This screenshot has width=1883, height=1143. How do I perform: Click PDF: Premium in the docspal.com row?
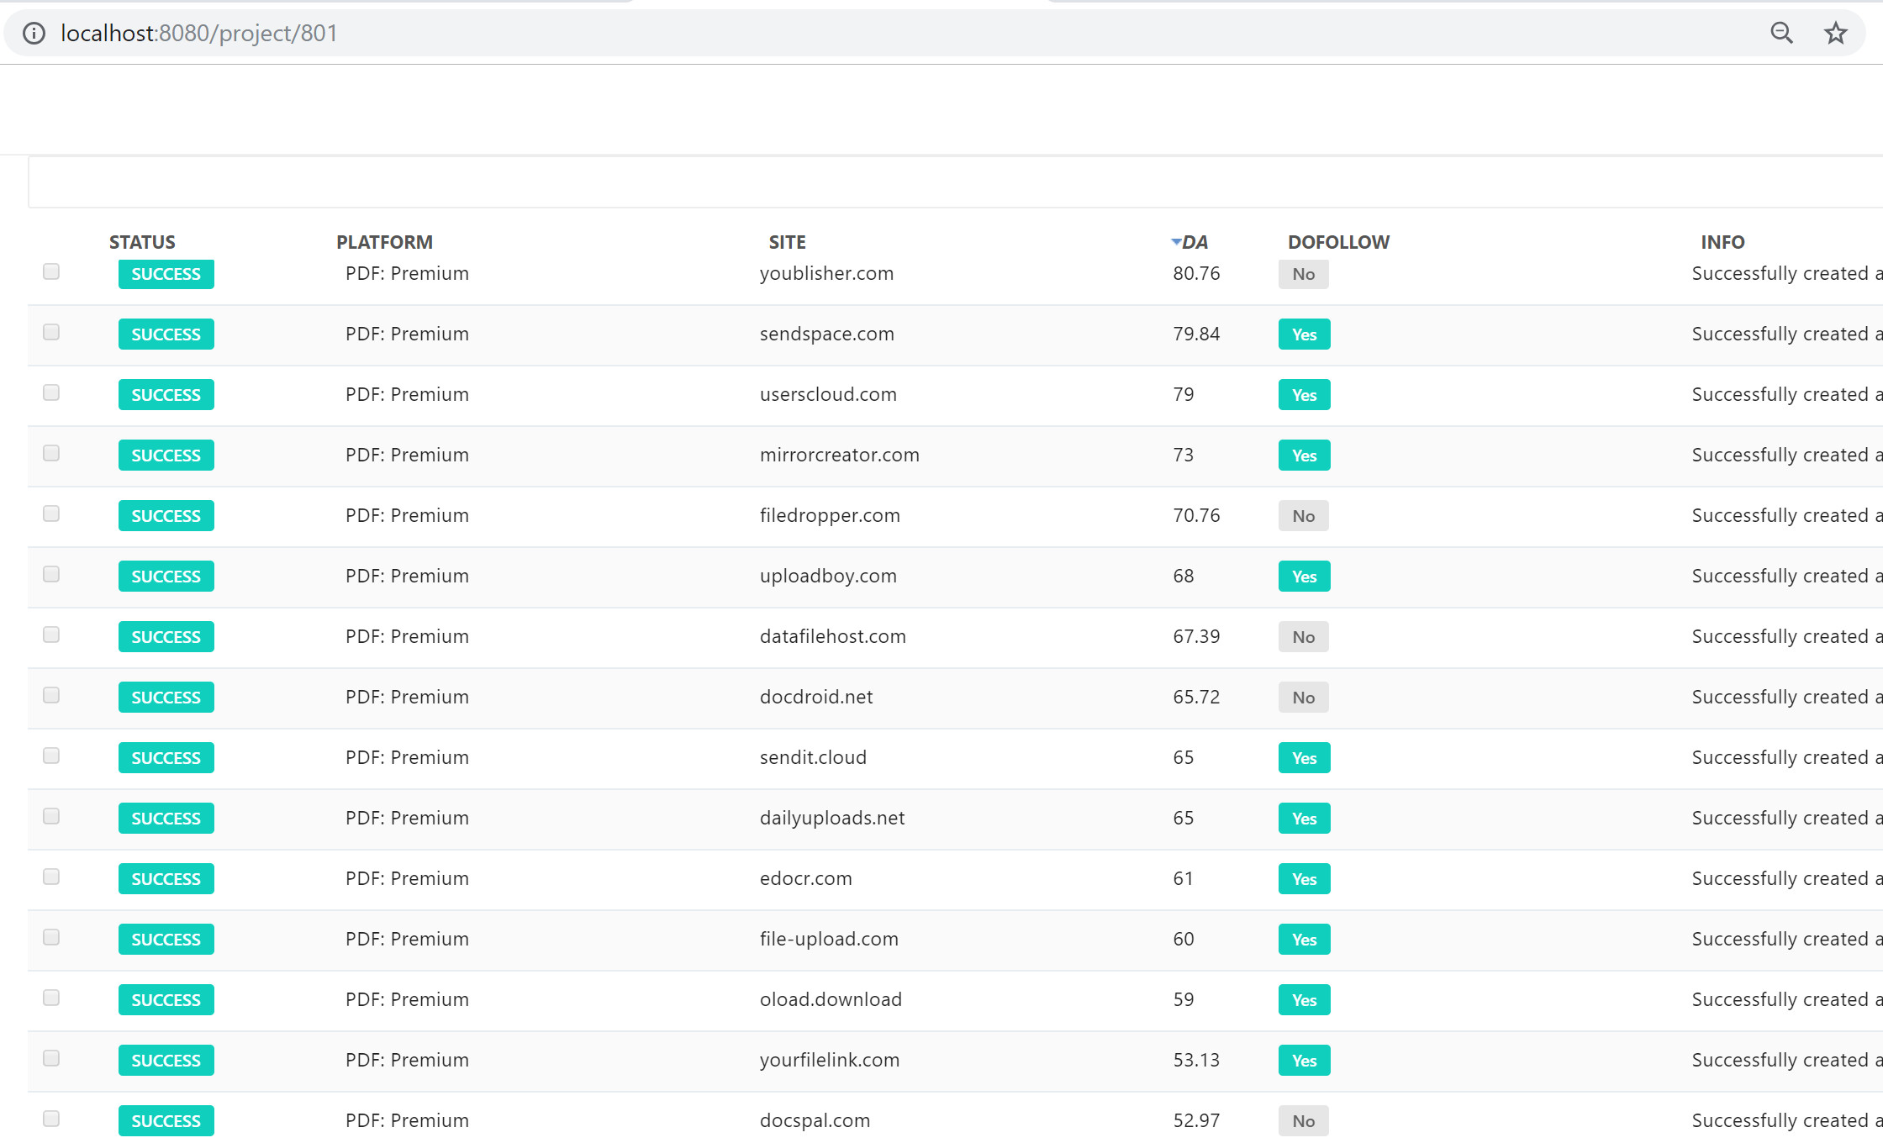(407, 1121)
